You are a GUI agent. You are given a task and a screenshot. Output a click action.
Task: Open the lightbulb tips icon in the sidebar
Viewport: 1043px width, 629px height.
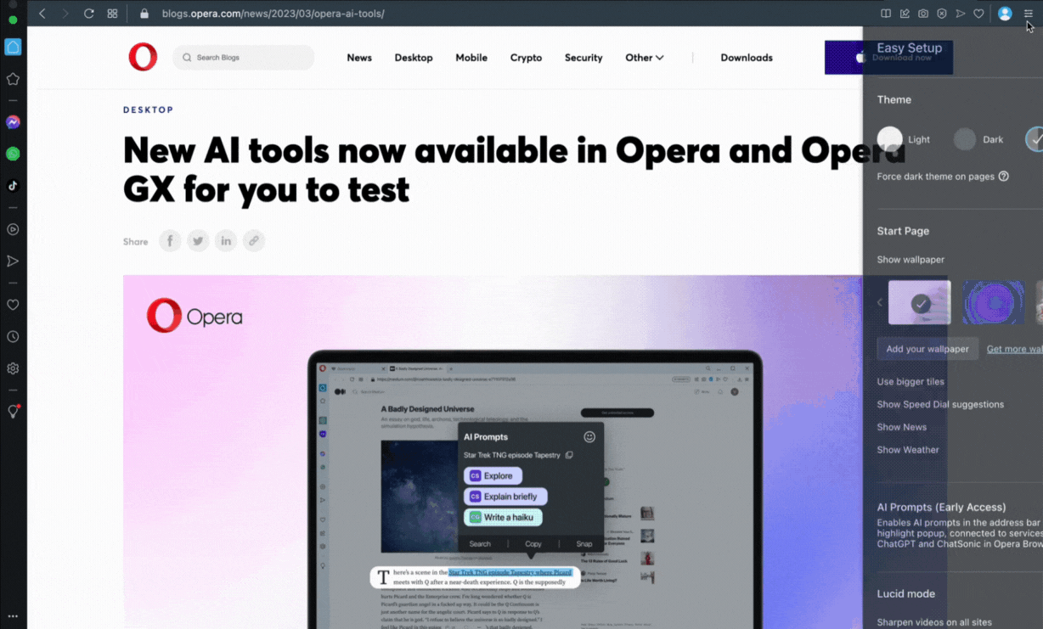[x=13, y=412]
